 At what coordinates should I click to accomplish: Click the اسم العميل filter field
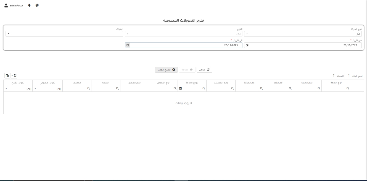[134, 89]
